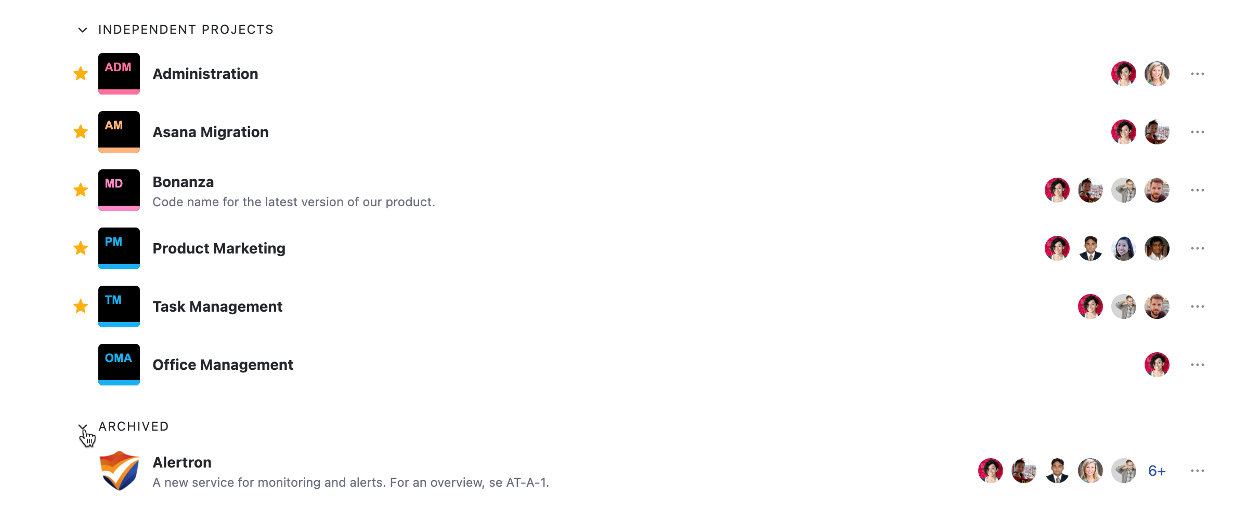Viewport: 1247px width, 507px height.
Task: Remove Bonanza from favorites
Action: [81, 190]
